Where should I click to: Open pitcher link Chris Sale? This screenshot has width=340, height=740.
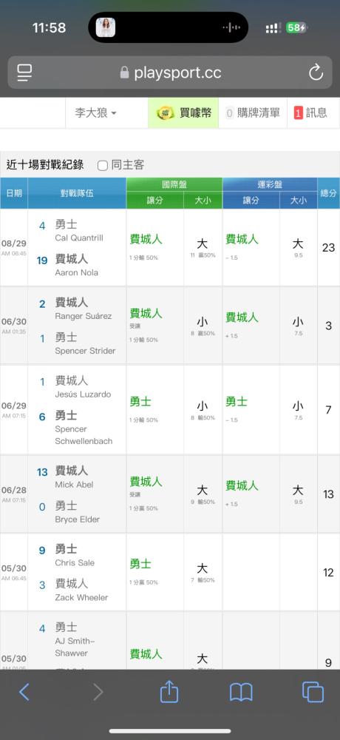tap(75, 562)
